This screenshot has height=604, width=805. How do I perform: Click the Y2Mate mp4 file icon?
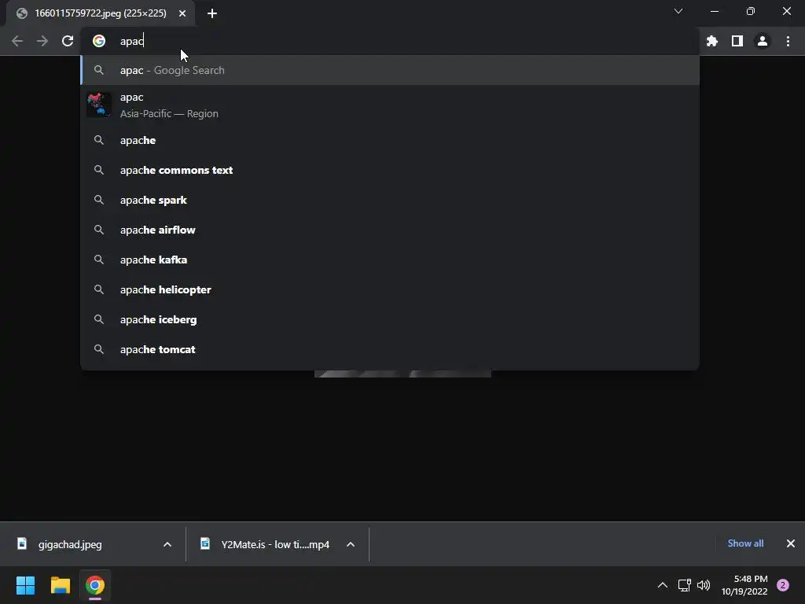coord(205,543)
